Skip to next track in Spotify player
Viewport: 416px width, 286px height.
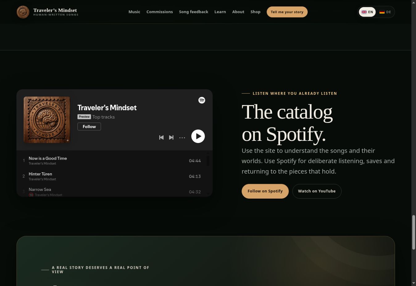point(171,137)
